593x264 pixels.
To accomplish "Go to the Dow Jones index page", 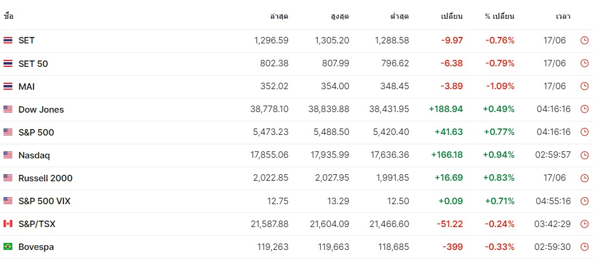I will 41,109.
